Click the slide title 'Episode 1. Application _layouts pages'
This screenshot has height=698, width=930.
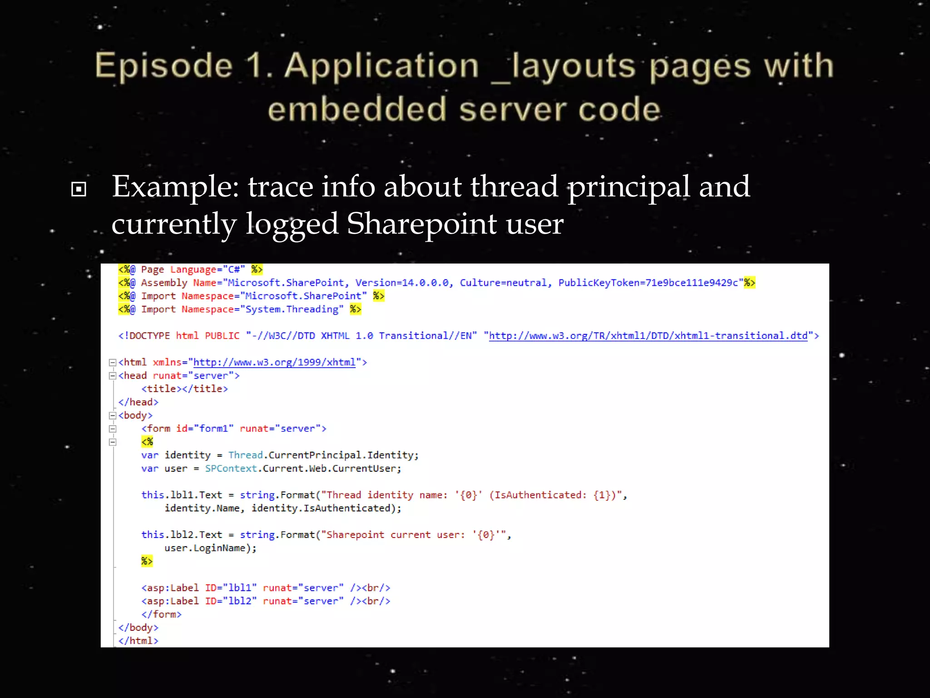click(464, 87)
